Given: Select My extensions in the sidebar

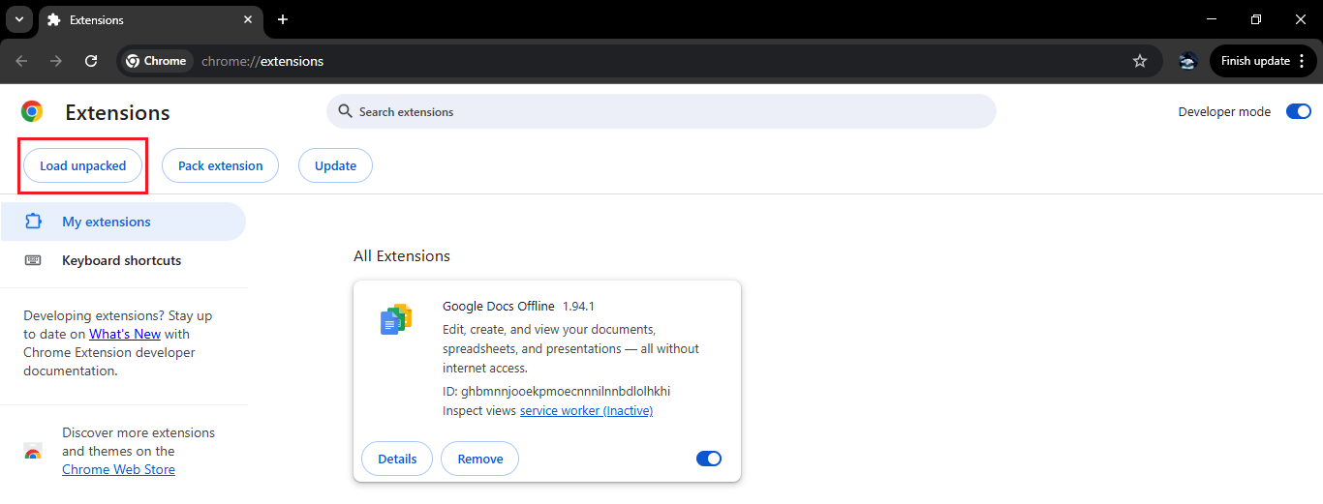Looking at the screenshot, I should 106,222.
